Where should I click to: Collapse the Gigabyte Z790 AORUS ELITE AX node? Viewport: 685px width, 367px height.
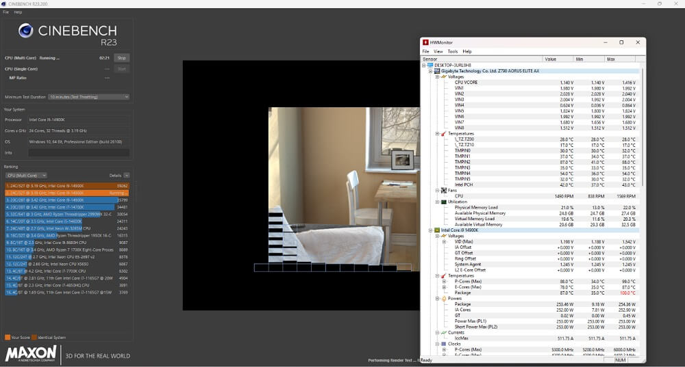point(431,71)
